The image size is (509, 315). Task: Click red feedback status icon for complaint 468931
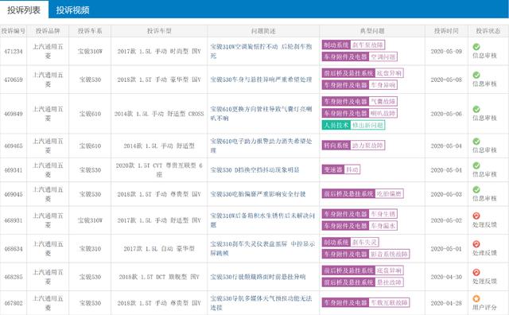[x=476, y=216]
